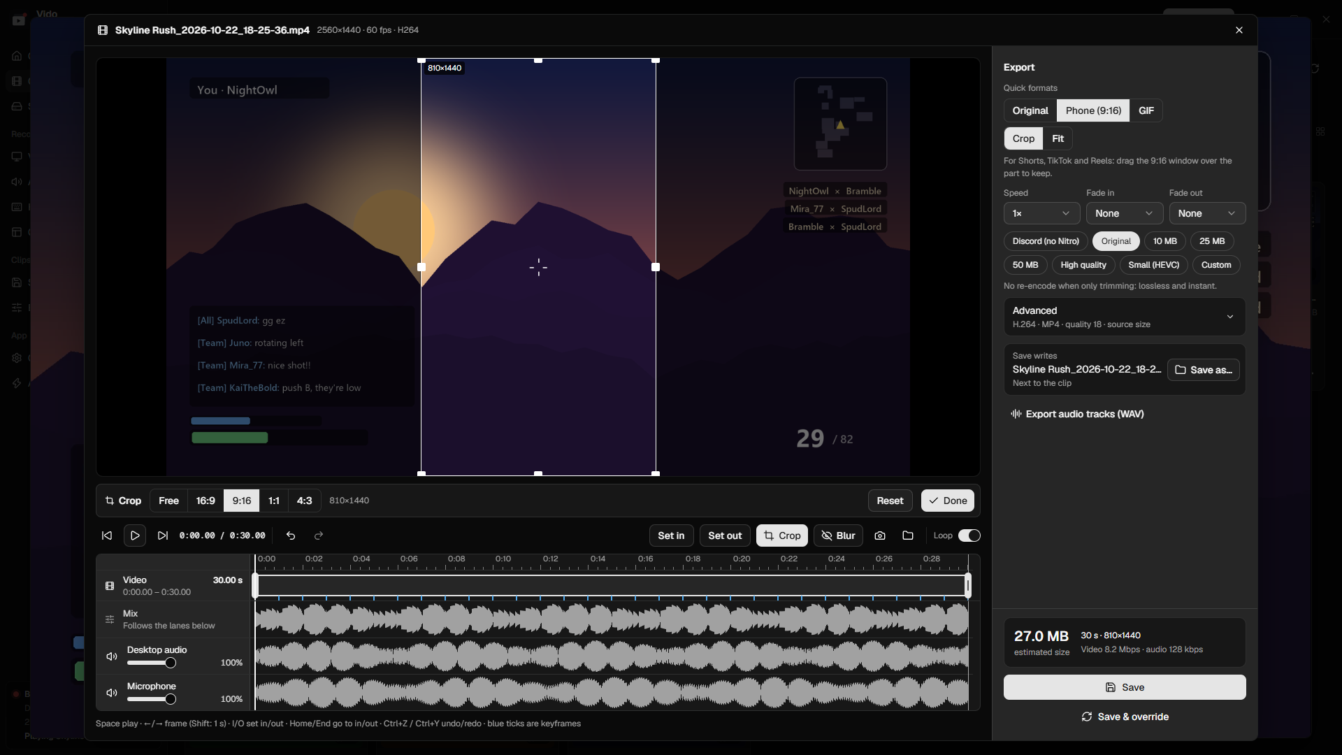
Task: Jump to clip start with skip-back icon
Action: (107, 535)
